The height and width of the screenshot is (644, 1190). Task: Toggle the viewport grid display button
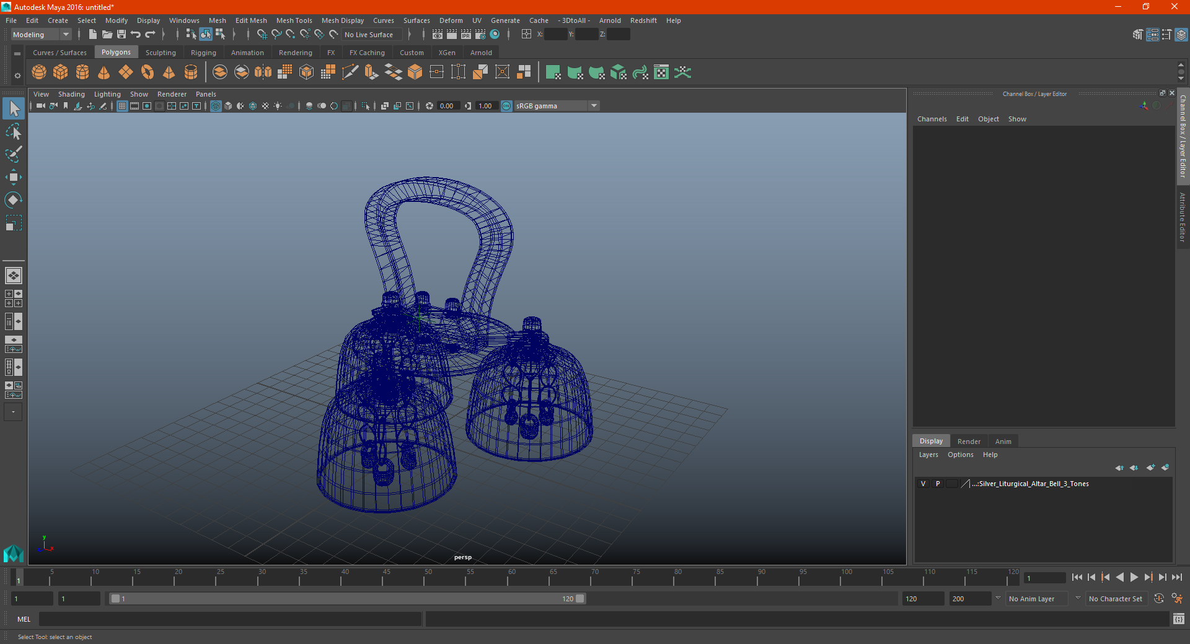point(122,106)
